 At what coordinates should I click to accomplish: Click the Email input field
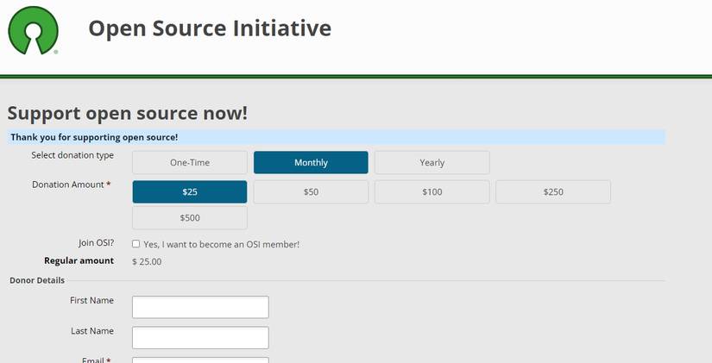pos(200,360)
